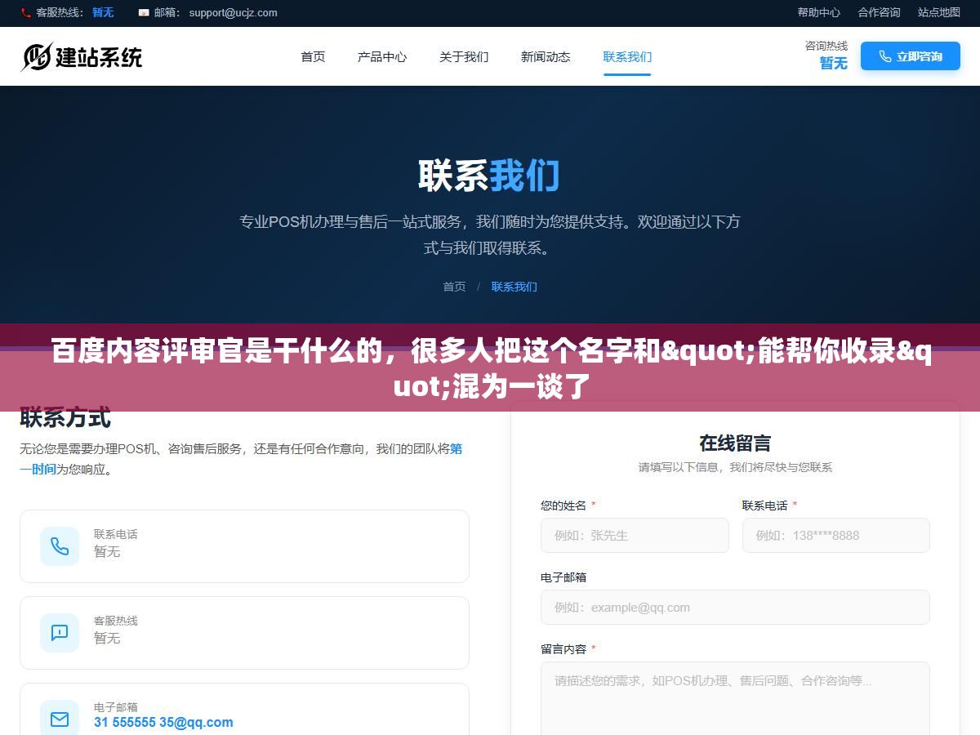Click the envelope icon in the 电子邮箱 card
Screen dimensions: 980x735
(x=60, y=719)
